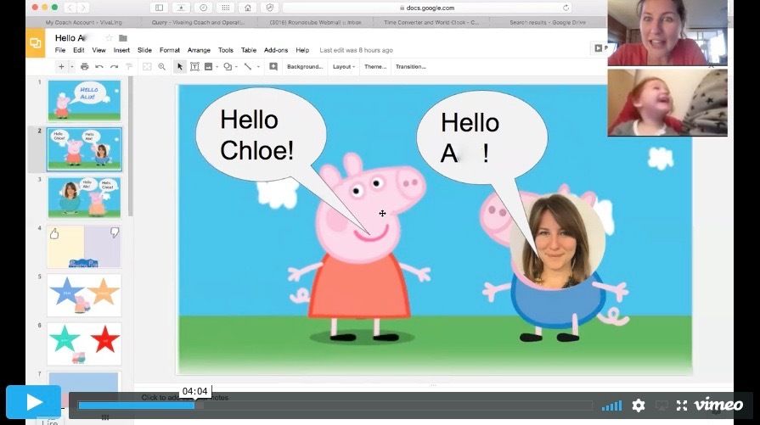
Task: Expand the Line tool dropdown arrow
Action: pyautogui.click(x=258, y=67)
